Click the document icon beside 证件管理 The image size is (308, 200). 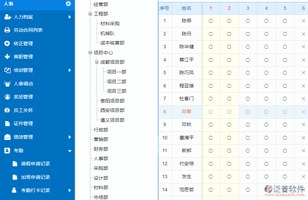point(7,123)
